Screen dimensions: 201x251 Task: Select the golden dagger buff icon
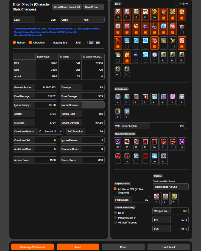point(173,40)
